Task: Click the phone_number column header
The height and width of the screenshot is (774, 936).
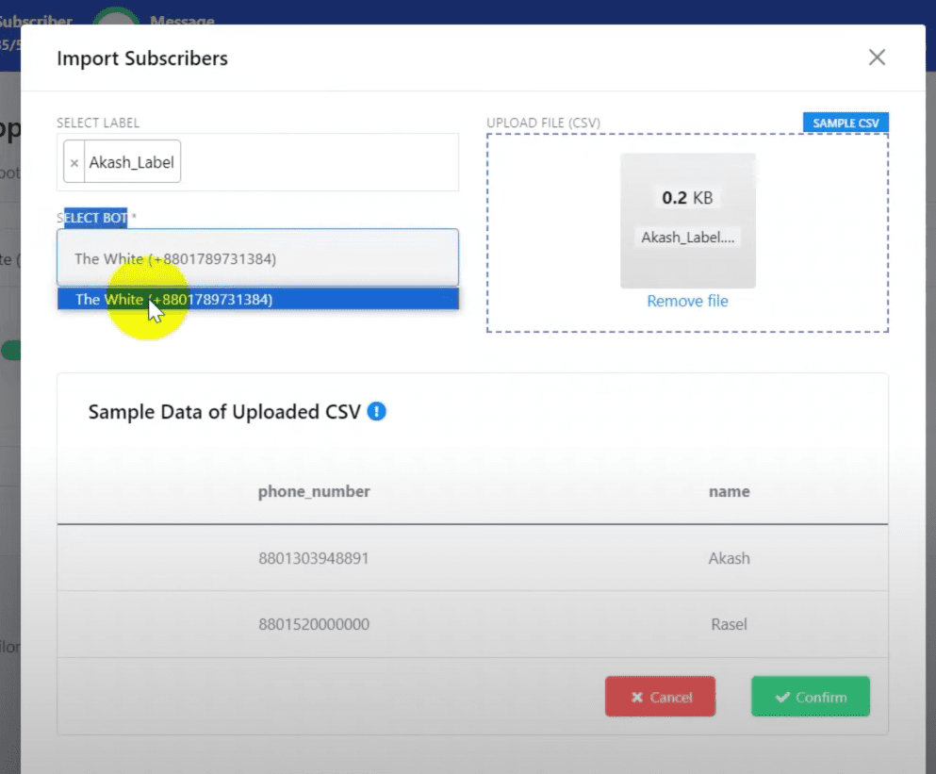Action: tap(314, 491)
